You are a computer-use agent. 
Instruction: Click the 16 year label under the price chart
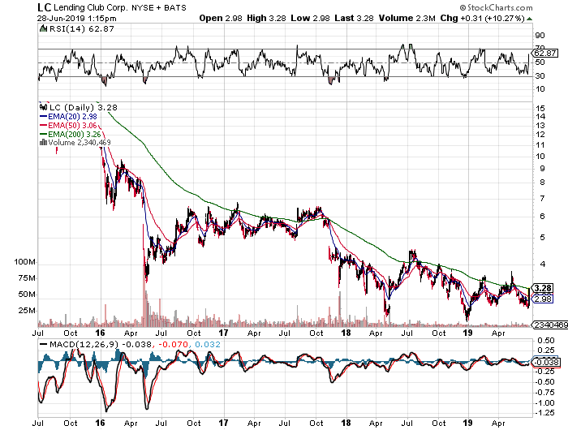click(x=100, y=333)
